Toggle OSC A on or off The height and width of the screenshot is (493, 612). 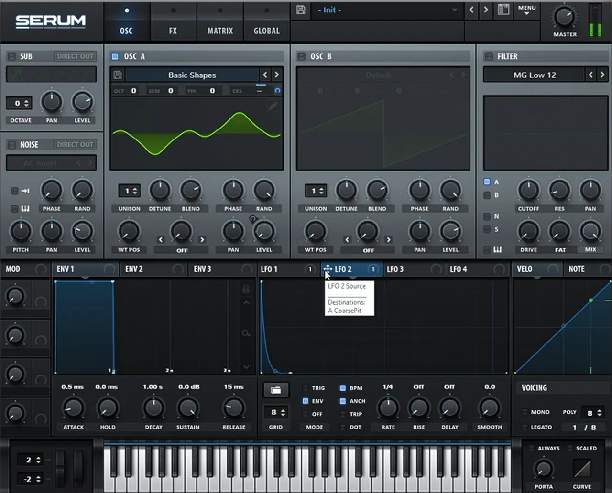pyautogui.click(x=115, y=56)
